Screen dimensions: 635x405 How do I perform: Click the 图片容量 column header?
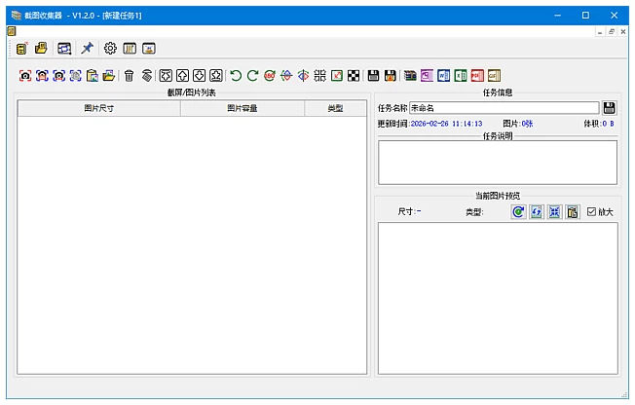[242, 109]
